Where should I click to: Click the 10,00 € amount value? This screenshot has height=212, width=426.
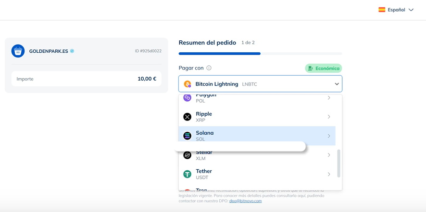point(147,79)
